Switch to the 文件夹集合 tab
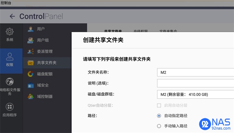 (x=168, y=31)
